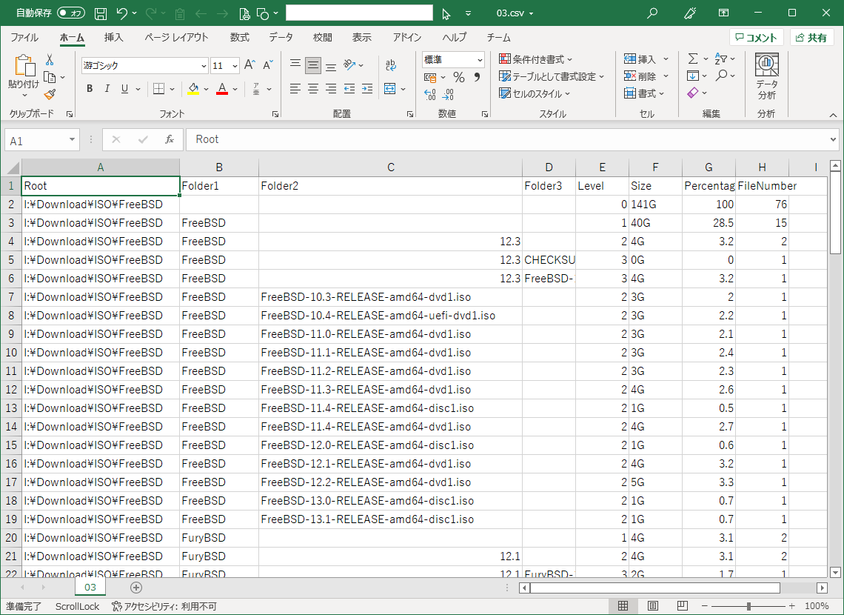Align text to the left
This screenshot has width=844, height=615.
tap(295, 89)
